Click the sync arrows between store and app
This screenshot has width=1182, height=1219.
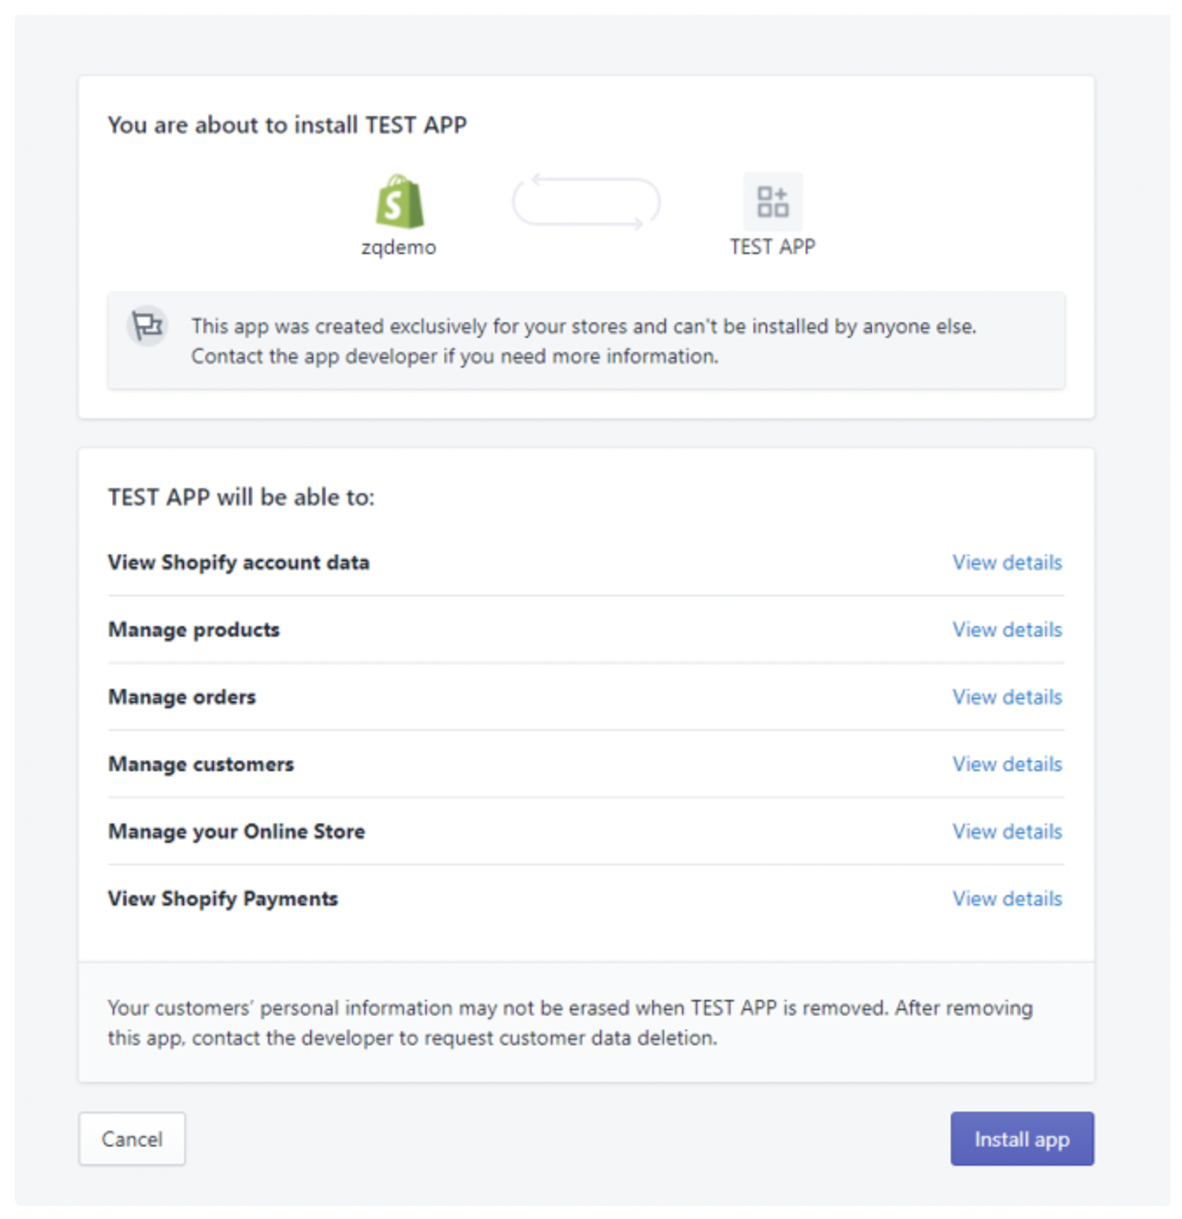pos(586,202)
